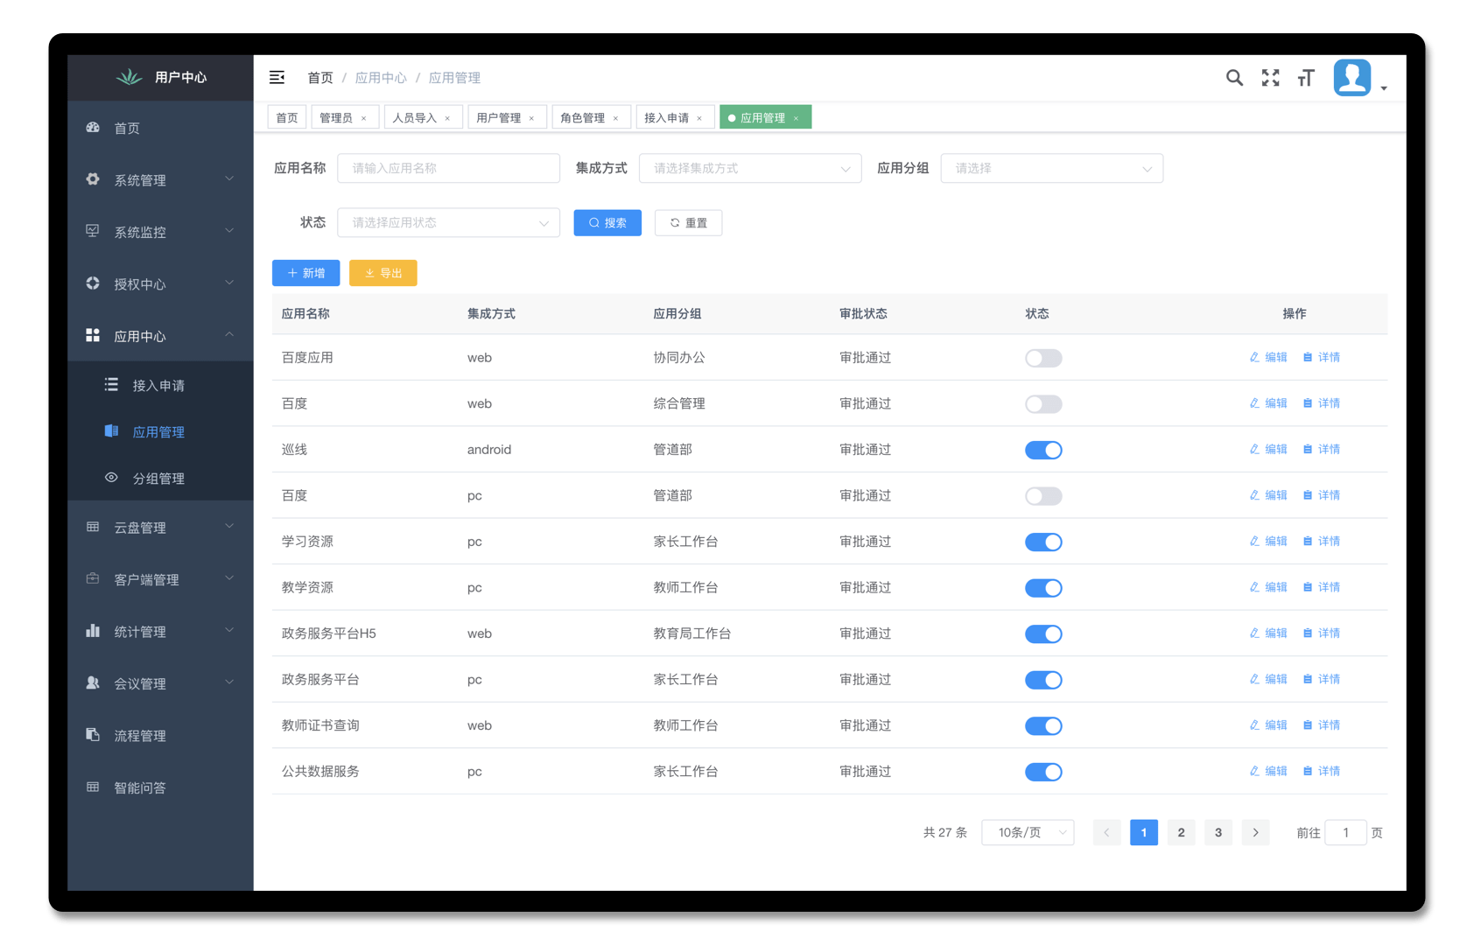Close the 人员导入 tab
Viewport: 1474px width, 945px height.
click(447, 118)
